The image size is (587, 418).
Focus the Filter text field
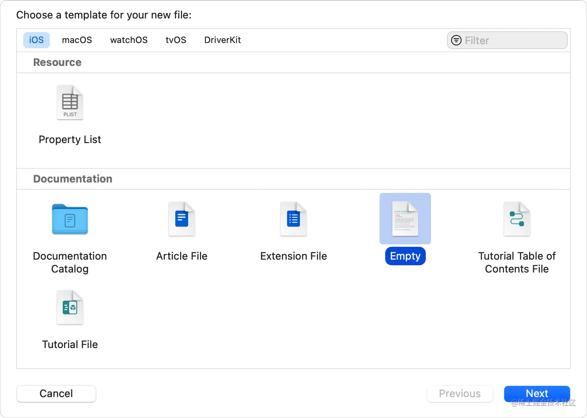click(x=507, y=40)
